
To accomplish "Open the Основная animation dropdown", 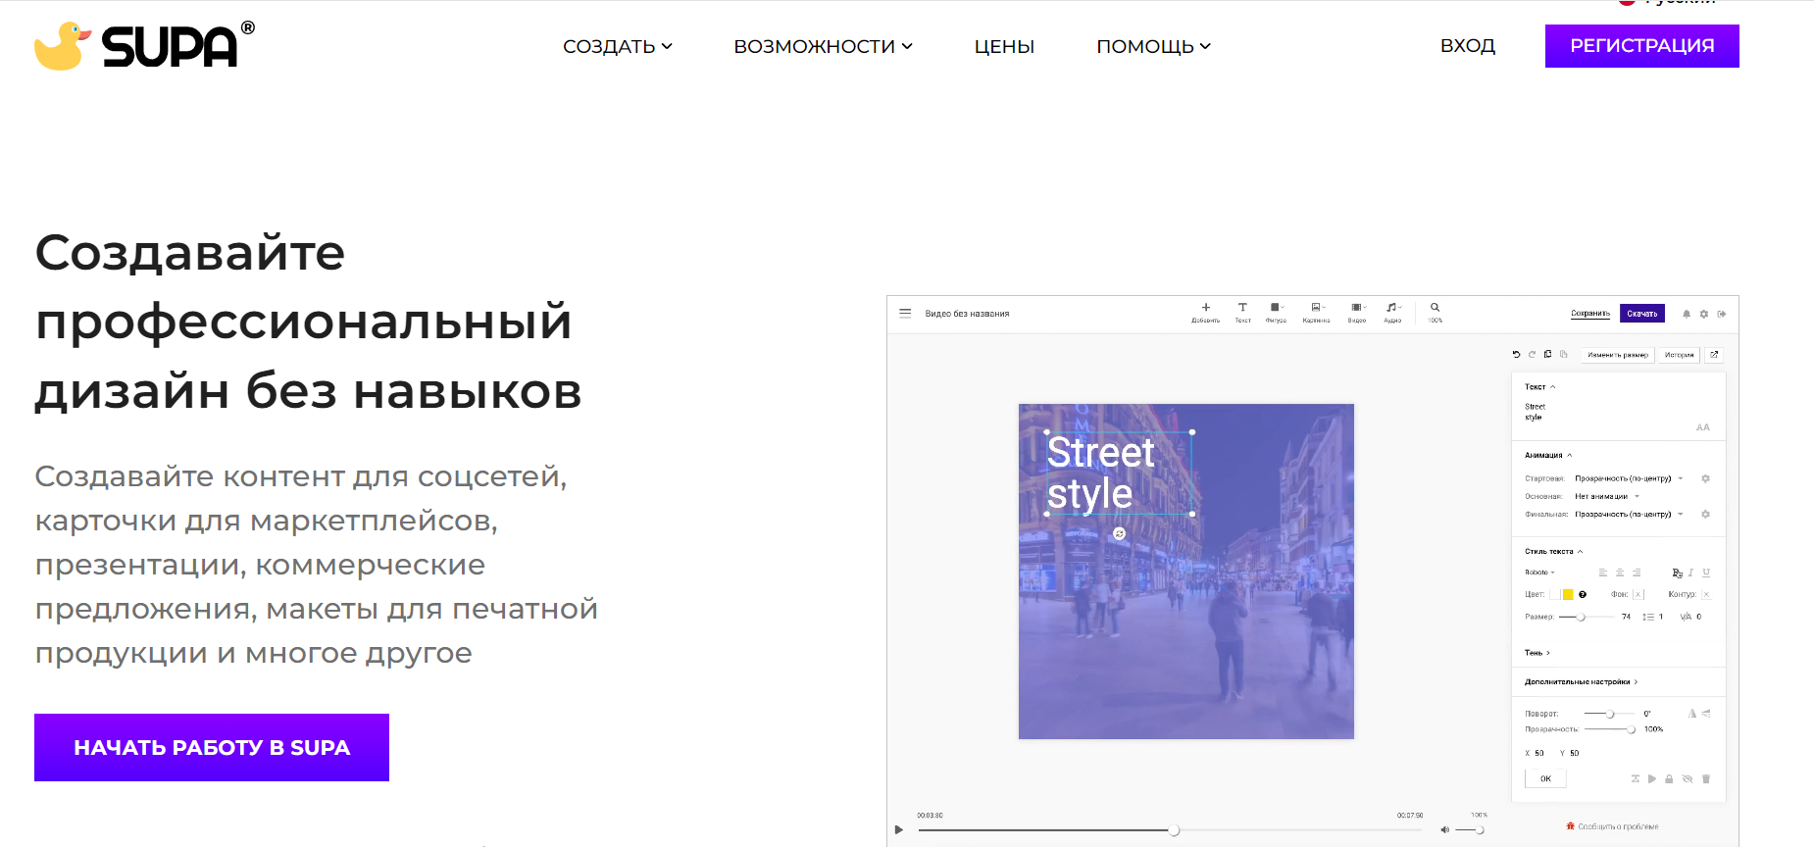I will [1607, 497].
